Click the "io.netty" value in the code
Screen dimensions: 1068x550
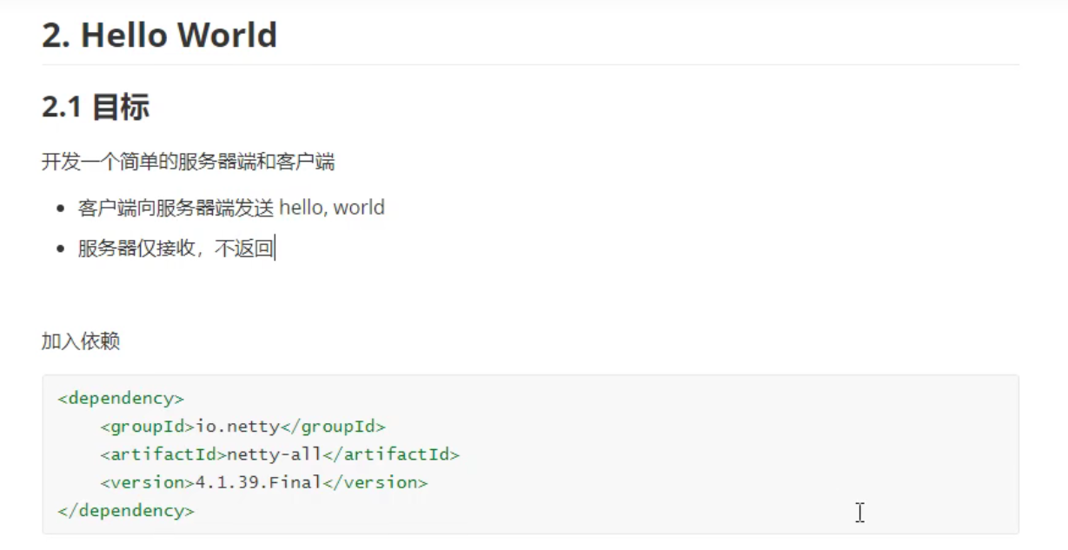point(236,427)
